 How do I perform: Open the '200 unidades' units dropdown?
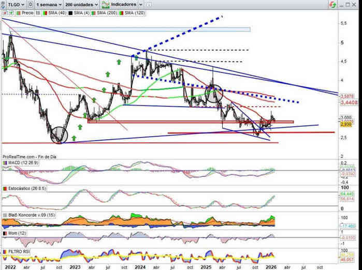(x=81, y=4)
